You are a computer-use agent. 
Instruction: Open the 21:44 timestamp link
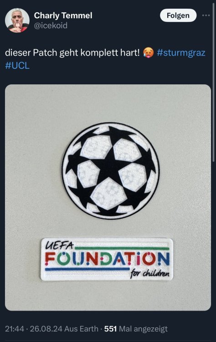pos(15,329)
